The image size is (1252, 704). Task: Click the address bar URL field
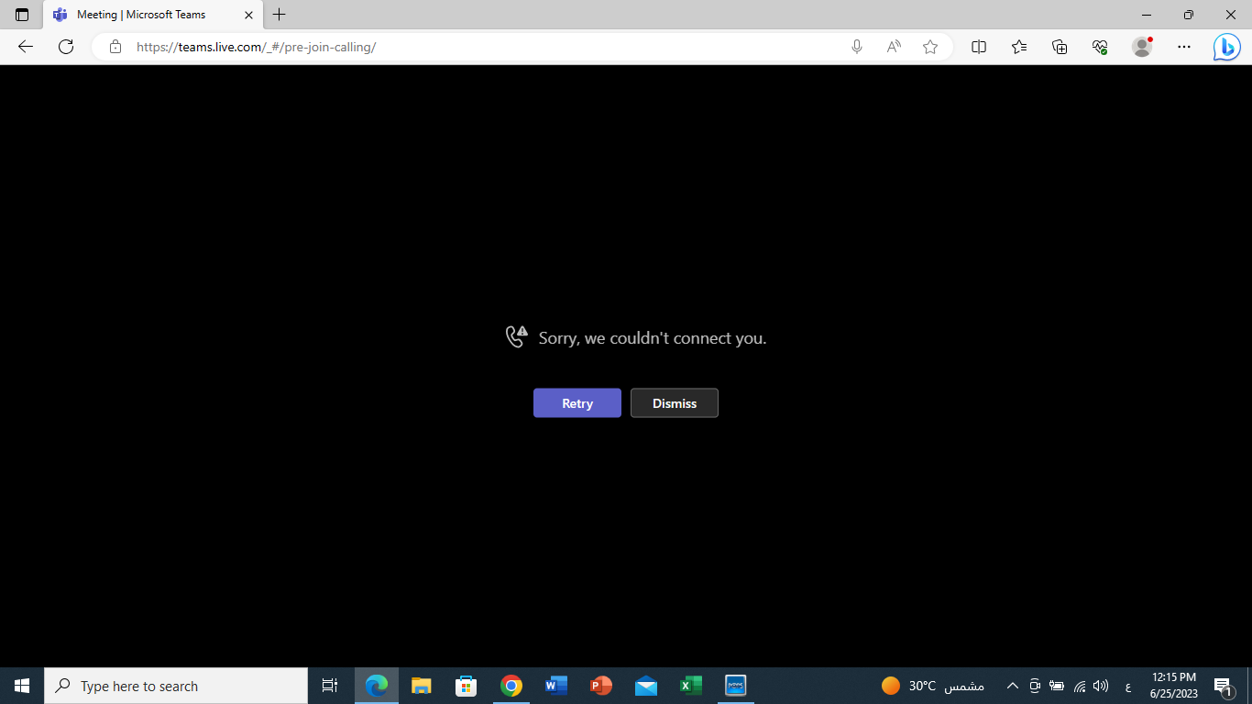point(486,47)
